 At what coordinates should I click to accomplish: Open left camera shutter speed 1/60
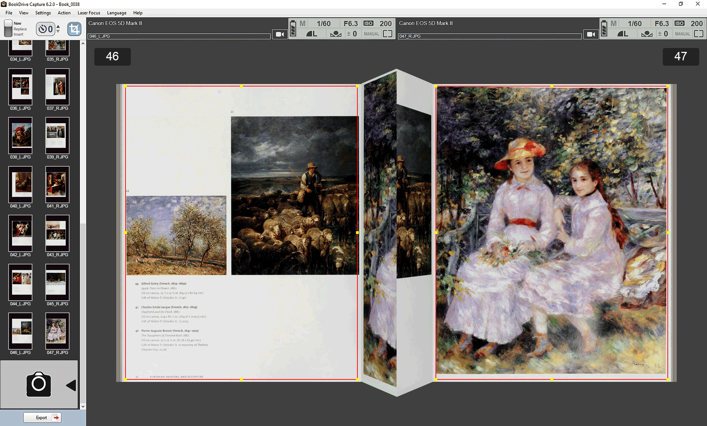click(323, 23)
